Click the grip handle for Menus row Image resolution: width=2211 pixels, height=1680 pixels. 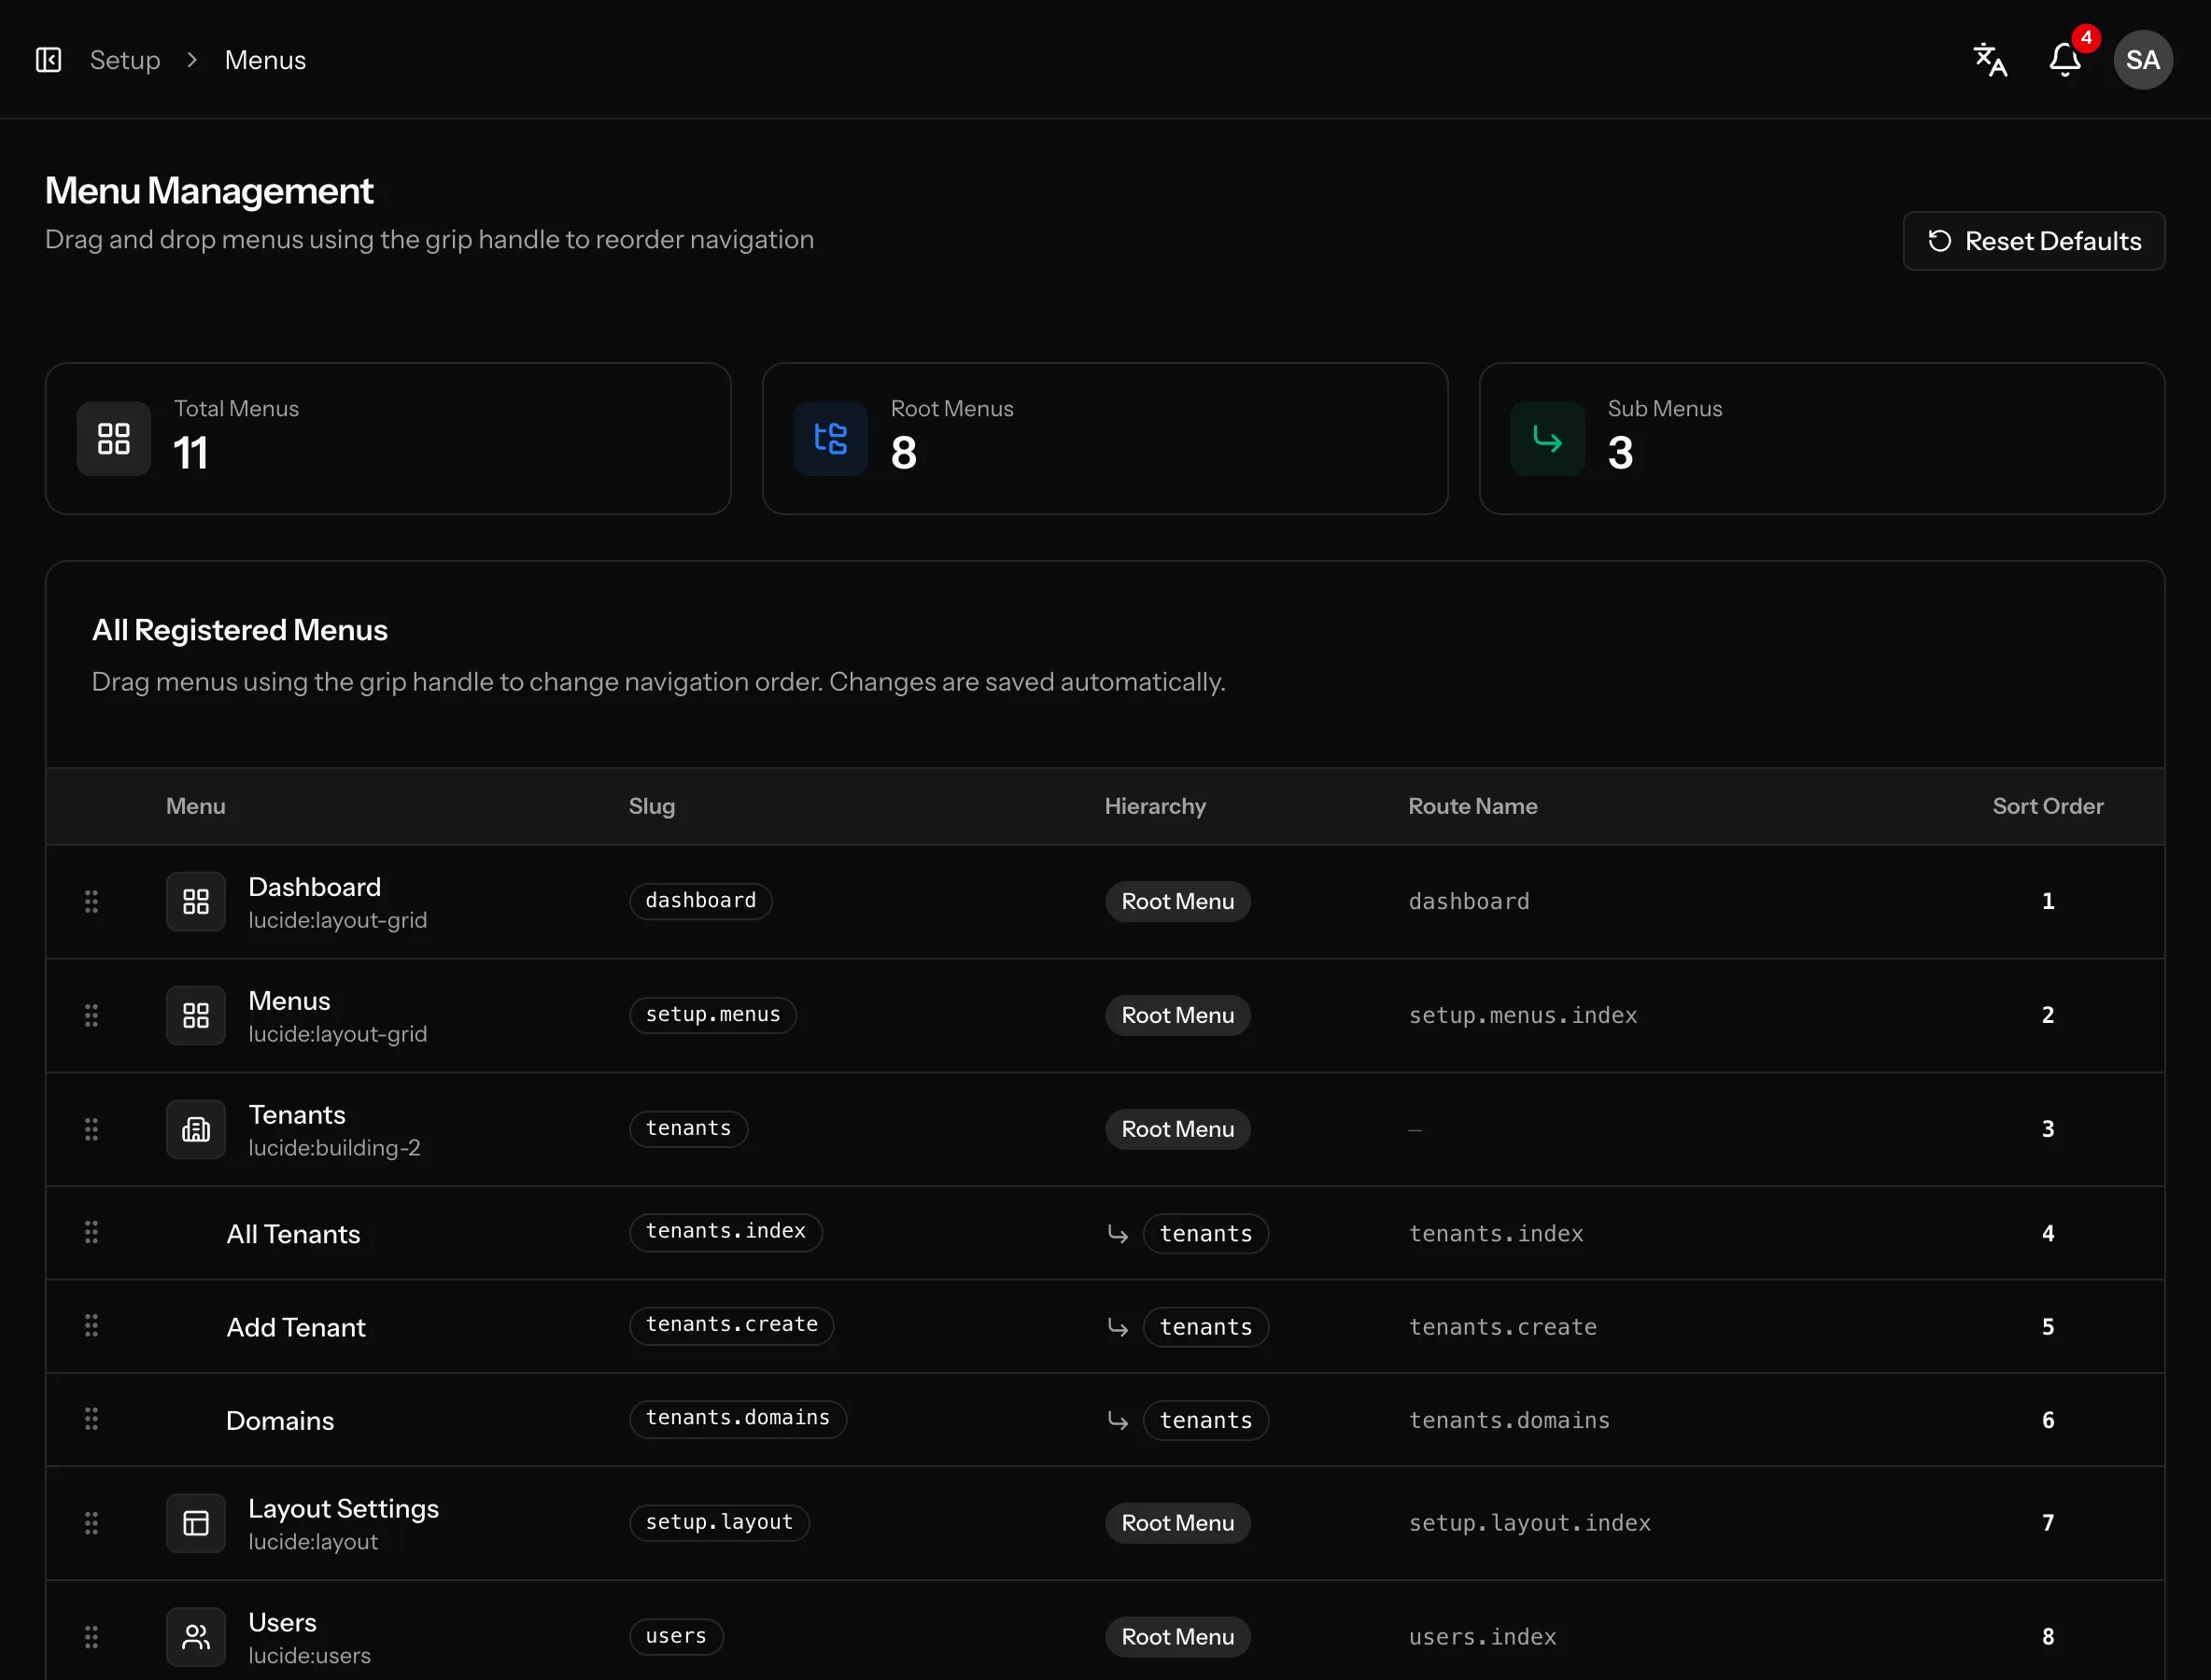point(92,1015)
